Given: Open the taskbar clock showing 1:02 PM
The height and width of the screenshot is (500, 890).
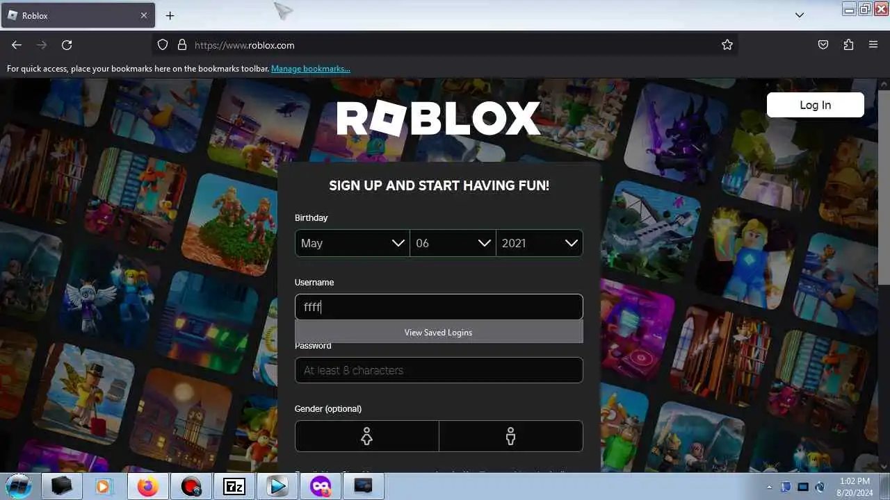Looking at the screenshot, I should click(855, 486).
